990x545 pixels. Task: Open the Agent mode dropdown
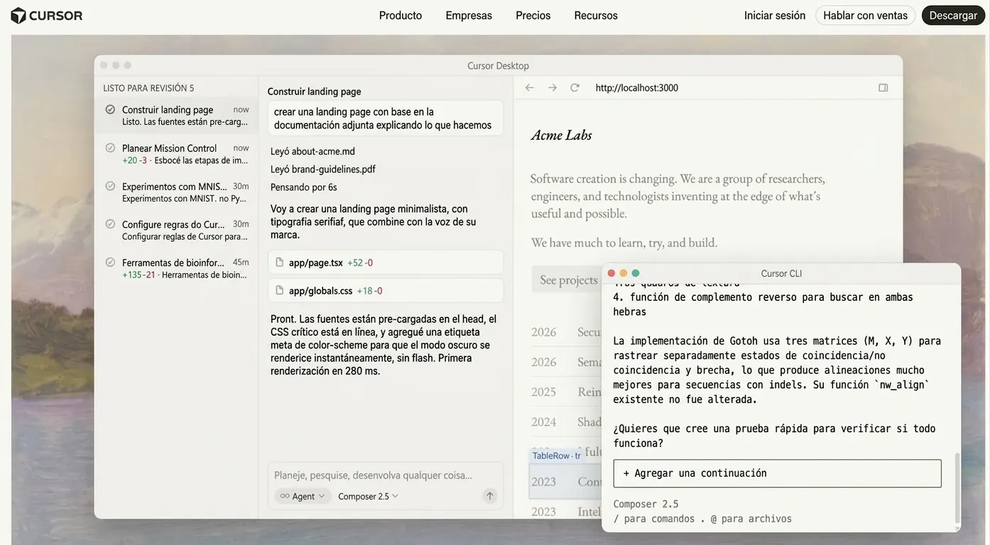tap(303, 496)
